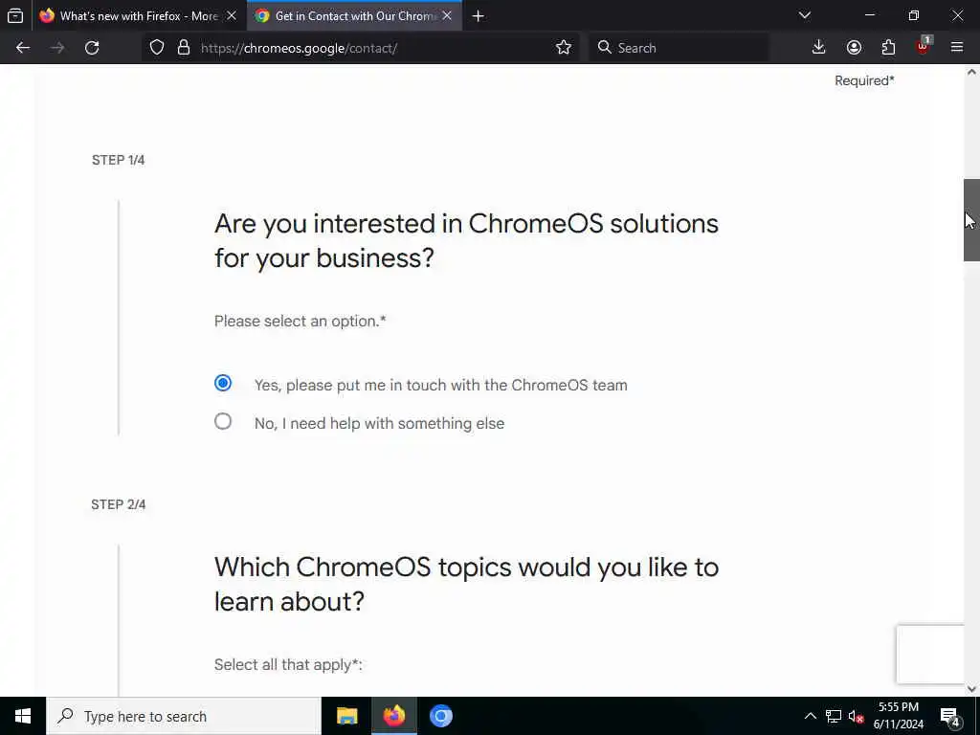Viewport: 980px width, 735px height.
Task: Click the 'STEP 2/4' label
Action: (x=118, y=504)
